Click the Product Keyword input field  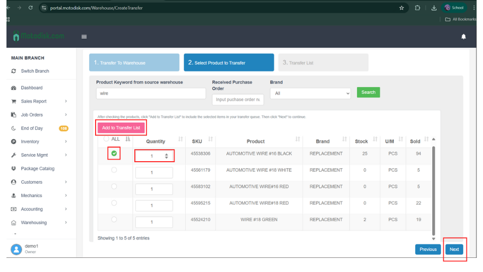click(x=150, y=93)
